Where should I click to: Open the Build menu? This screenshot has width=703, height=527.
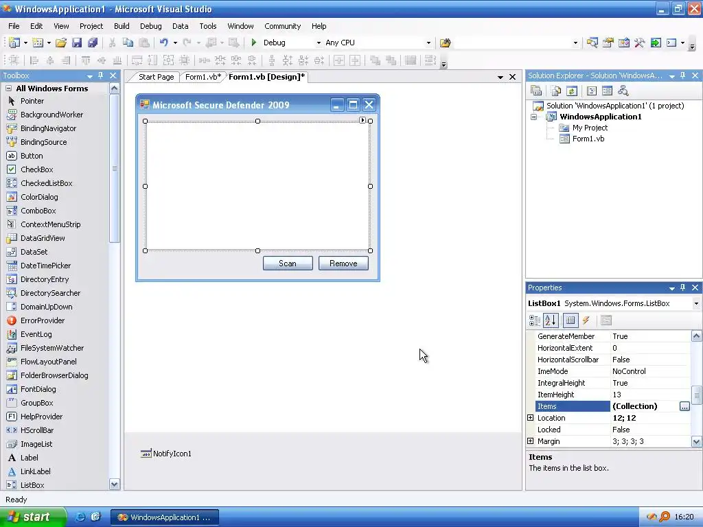click(x=122, y=26)
